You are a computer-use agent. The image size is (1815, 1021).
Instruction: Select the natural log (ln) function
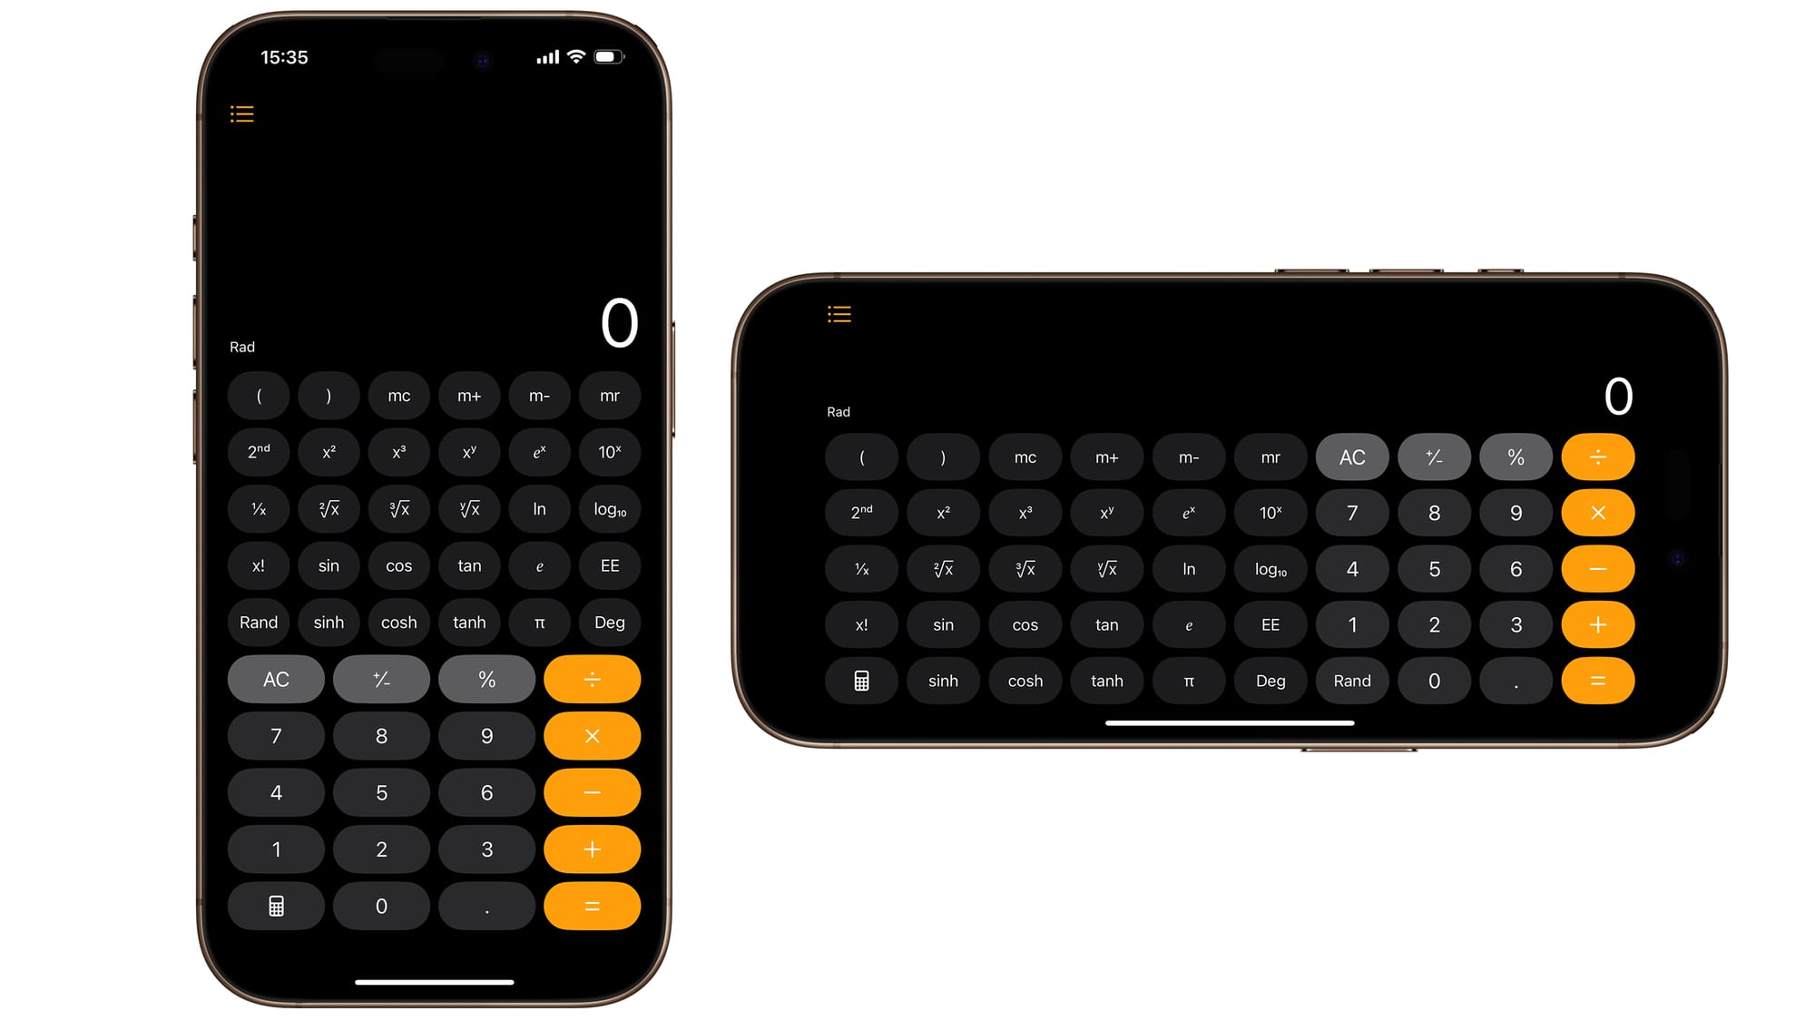(x=538, y=507)
